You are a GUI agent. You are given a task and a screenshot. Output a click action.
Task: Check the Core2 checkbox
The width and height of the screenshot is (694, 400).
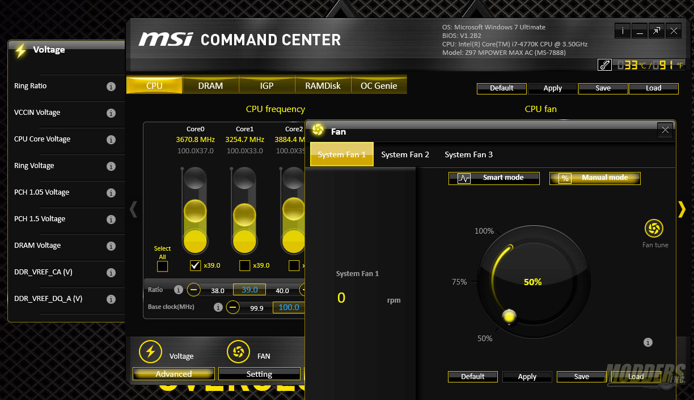tap(294, 265)
